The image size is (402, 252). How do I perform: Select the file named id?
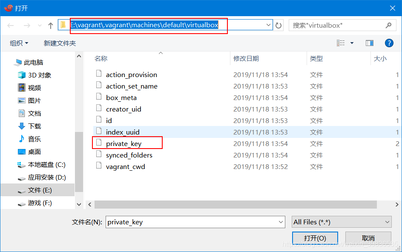(x=109, y=121)
